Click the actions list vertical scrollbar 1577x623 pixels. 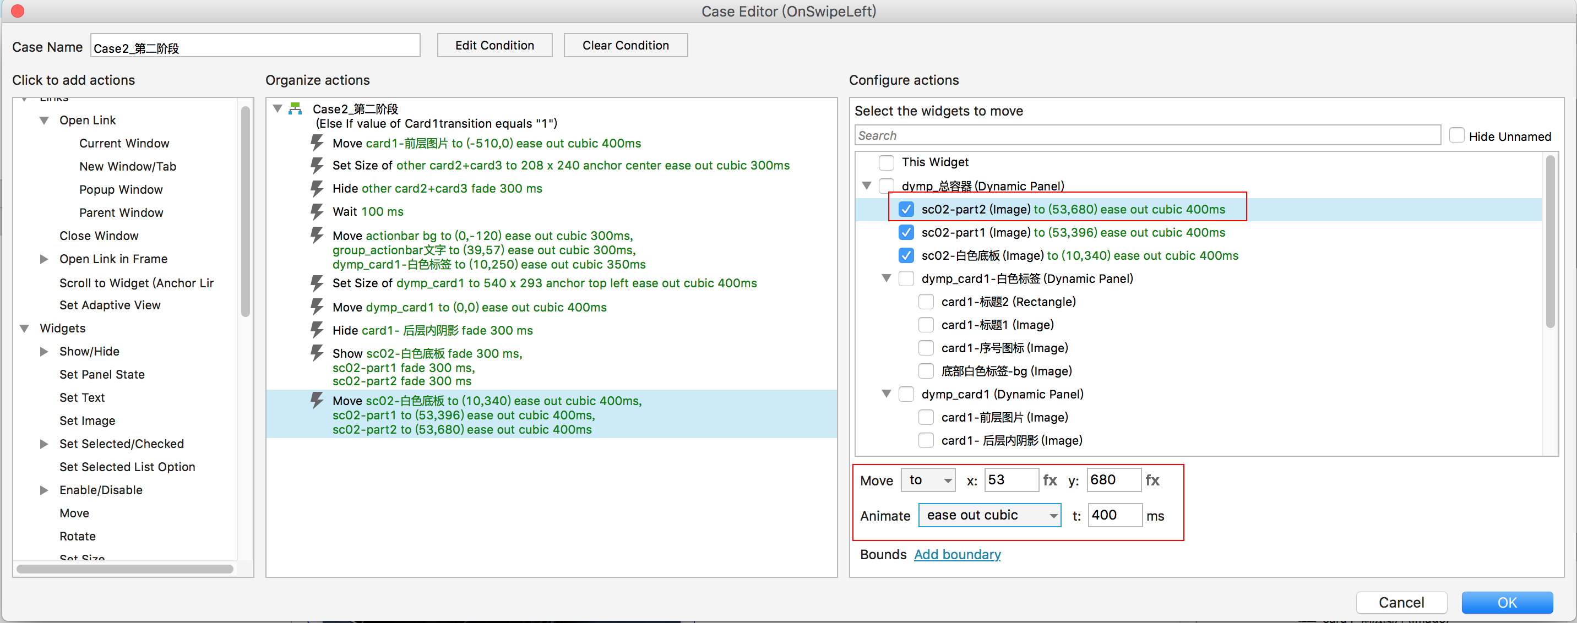[x=246, y=211]
